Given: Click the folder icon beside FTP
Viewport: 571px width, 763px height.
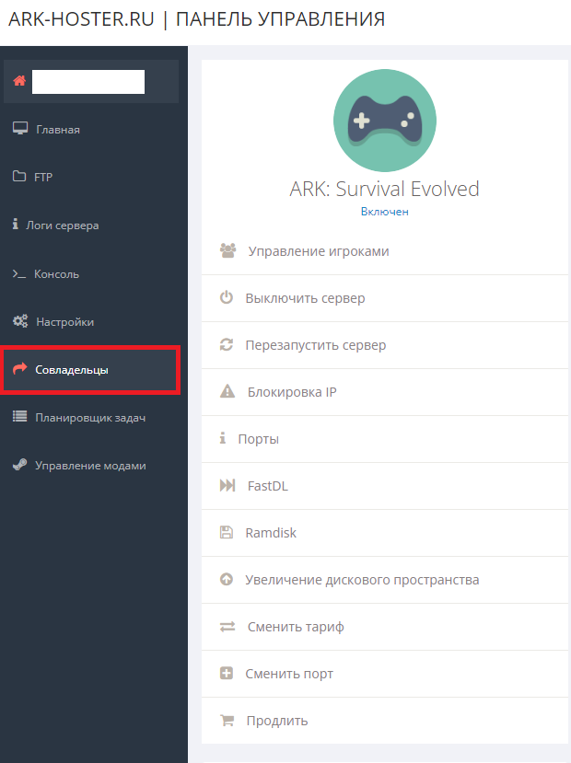Looking at the screenshot, I should click(19, 176).
